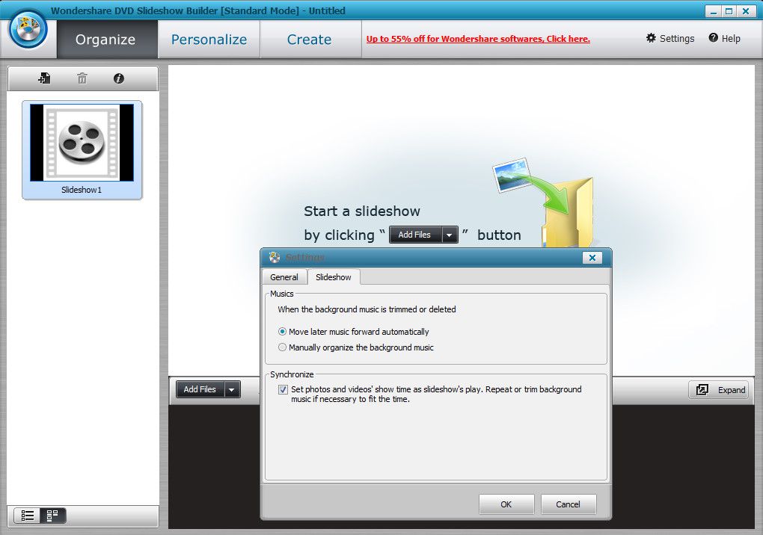Click the Expand storyboard button
This screenshot has height=535, width=763.
(x=719, y=390)
